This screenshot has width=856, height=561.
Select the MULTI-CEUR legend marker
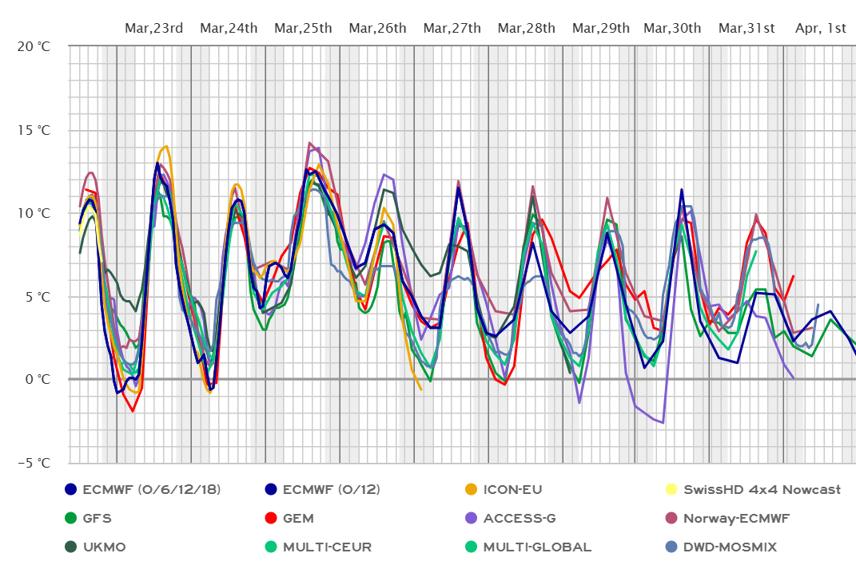271,547
